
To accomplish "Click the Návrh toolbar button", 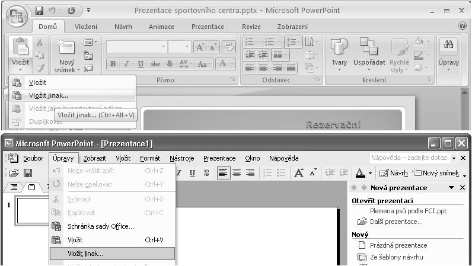I will [x=394, y=173].
